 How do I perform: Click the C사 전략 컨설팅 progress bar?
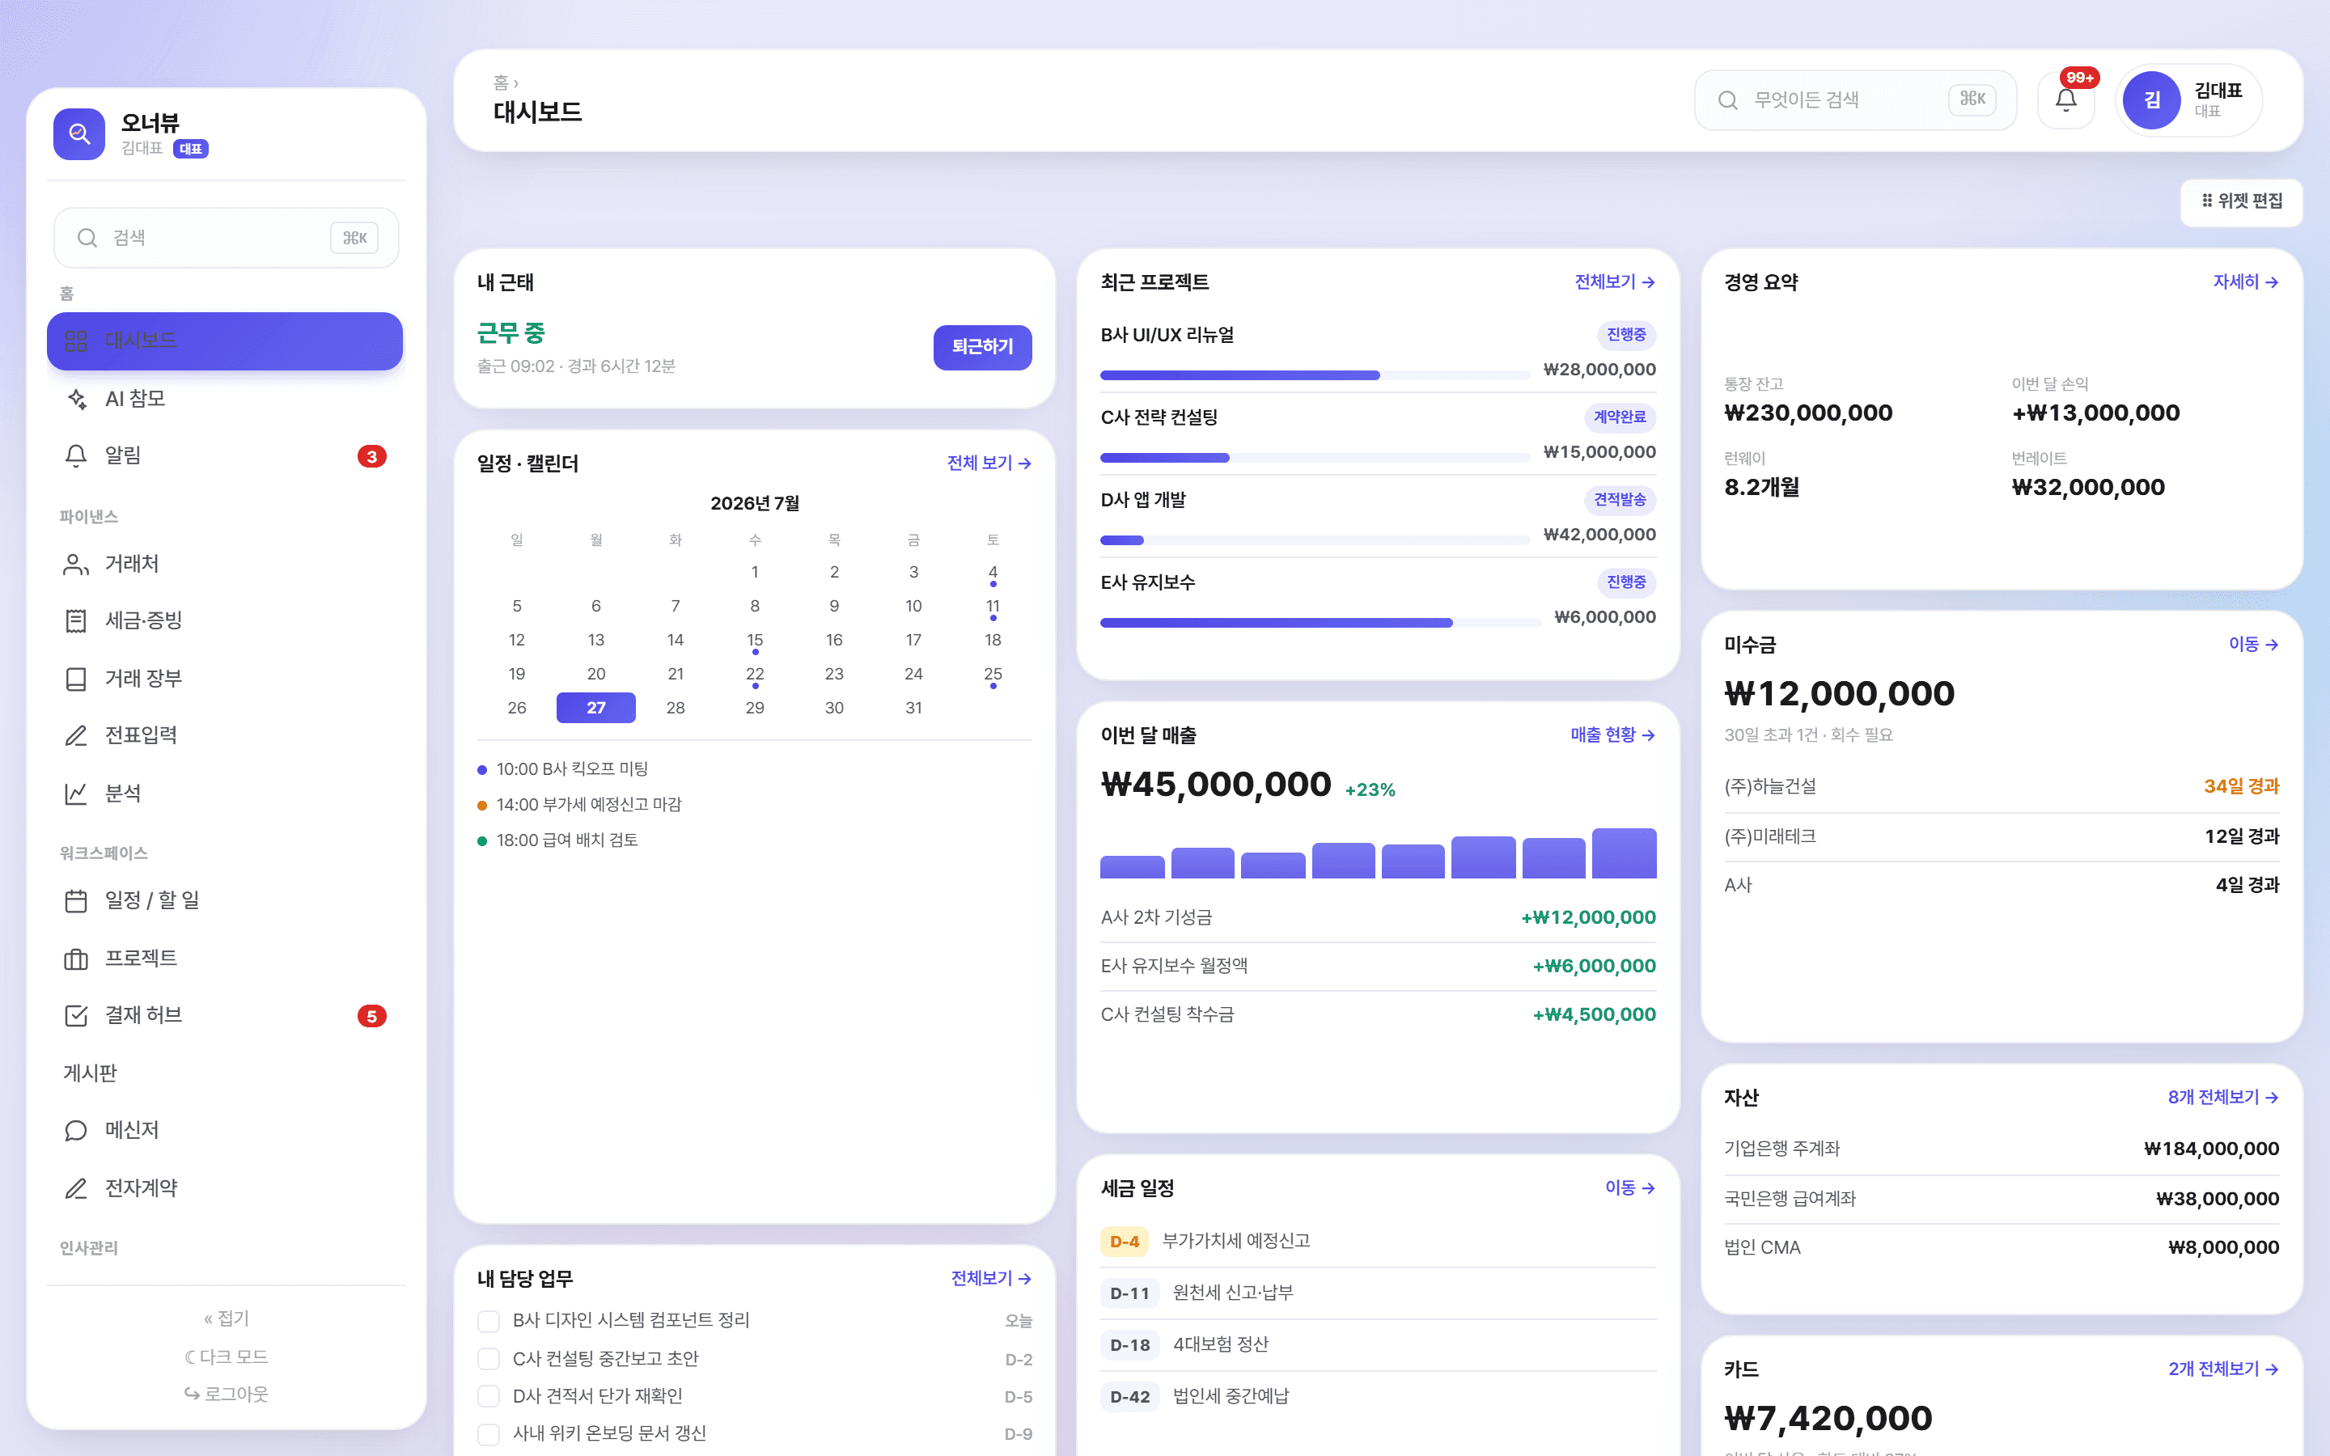coord(1314,459)
